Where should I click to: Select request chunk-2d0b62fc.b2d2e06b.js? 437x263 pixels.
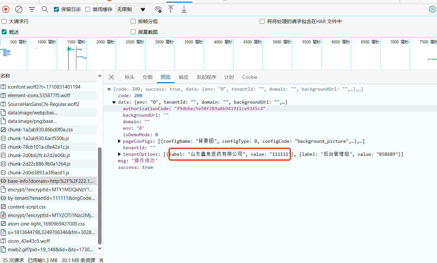click(x=48, y=155)
